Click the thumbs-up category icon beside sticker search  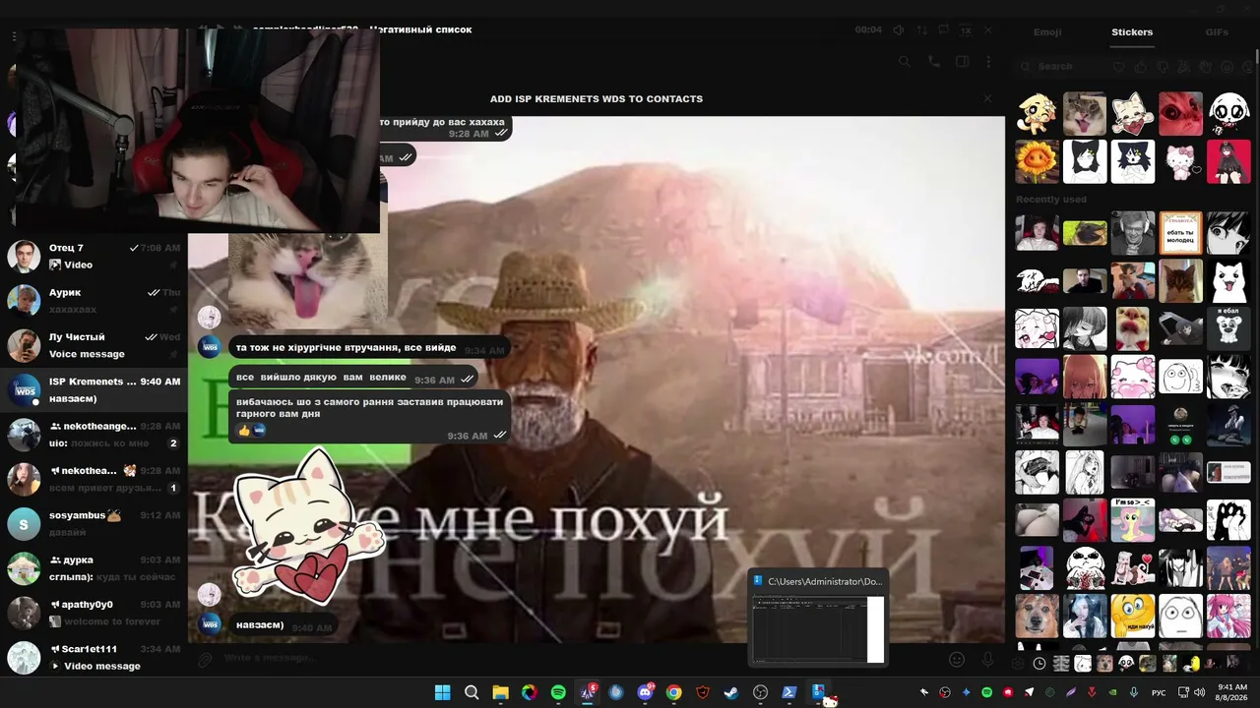click(x=1140, y=67)
